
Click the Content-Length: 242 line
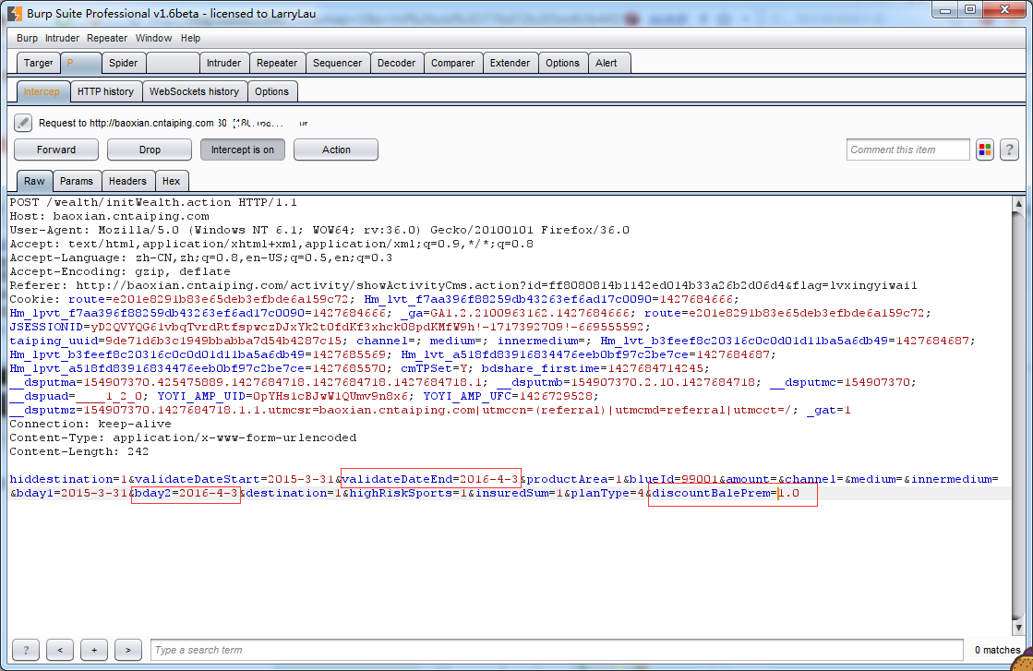pyautogui.click(x=79, y=451)
